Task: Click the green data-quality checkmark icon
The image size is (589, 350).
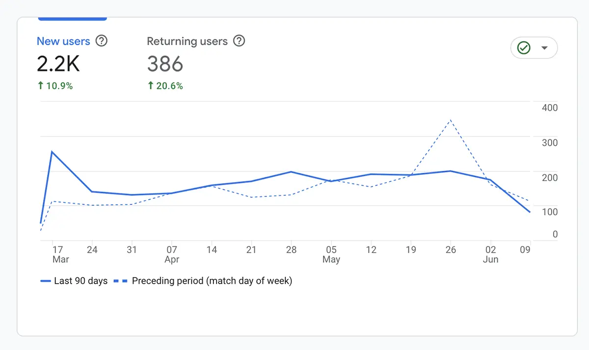Action: coord(524,48)
